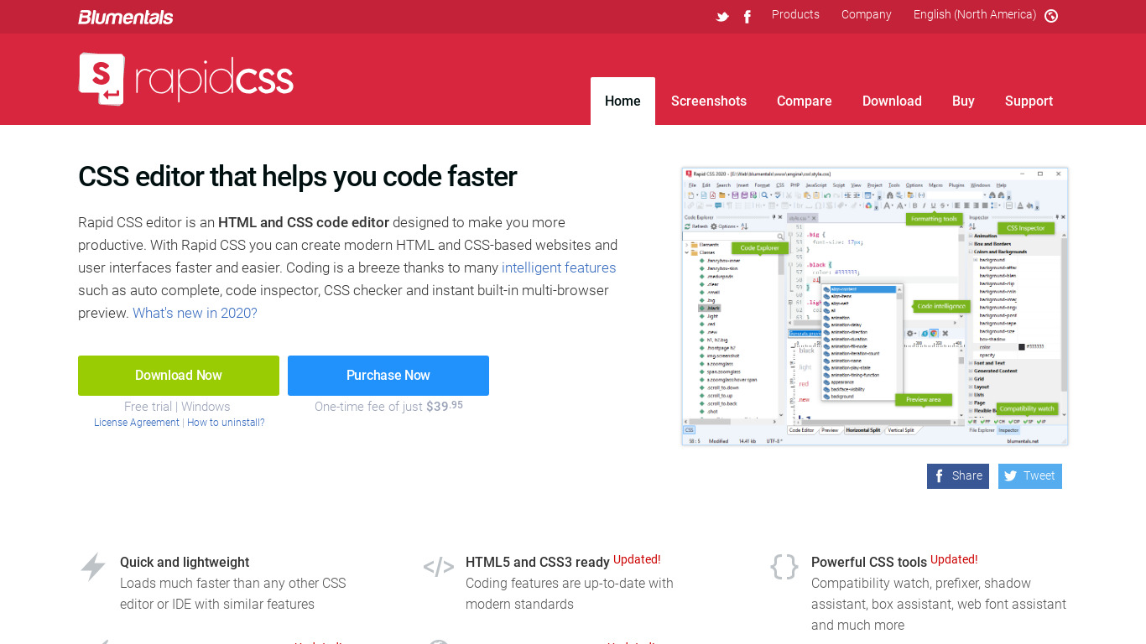1146x644 pixels.
Task: Open the Blumentals Facebook page icon
Action: pos(748,16)
